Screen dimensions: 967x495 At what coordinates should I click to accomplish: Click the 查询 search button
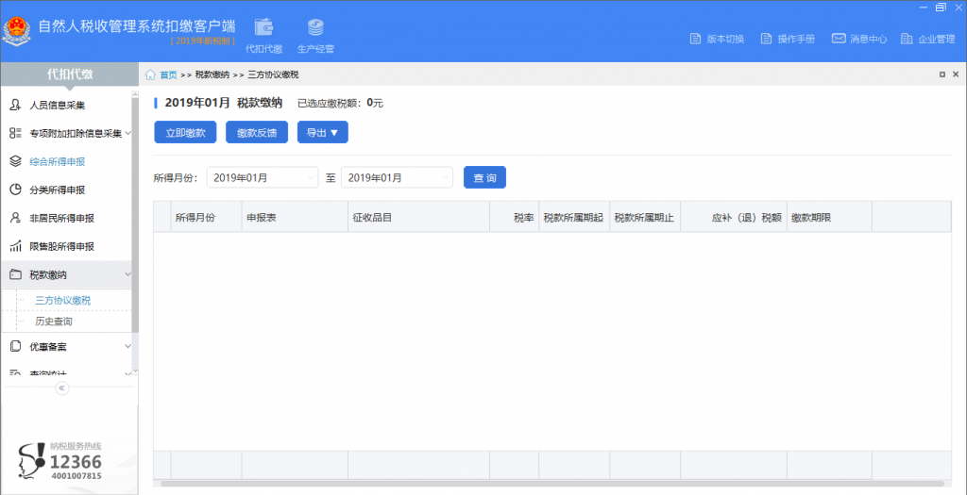click(x=484, y=178)
